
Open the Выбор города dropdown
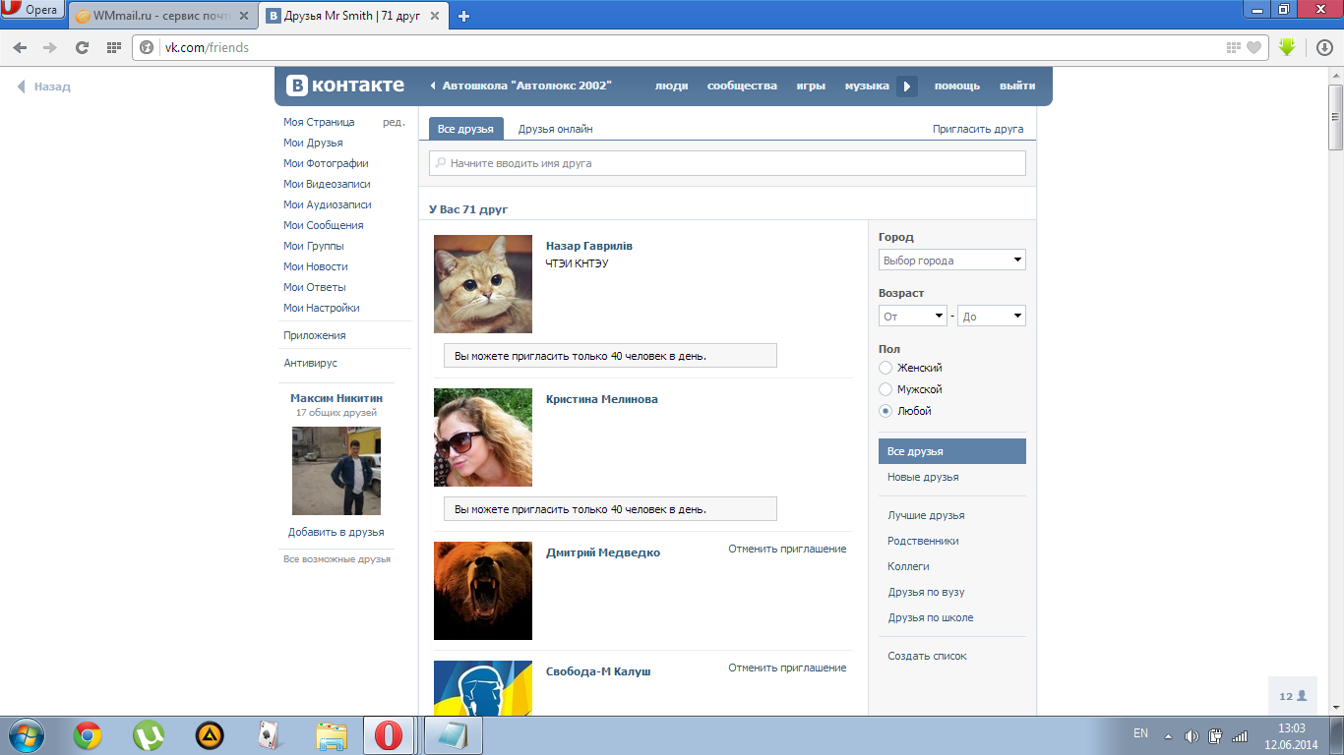(x=952, y=261)
